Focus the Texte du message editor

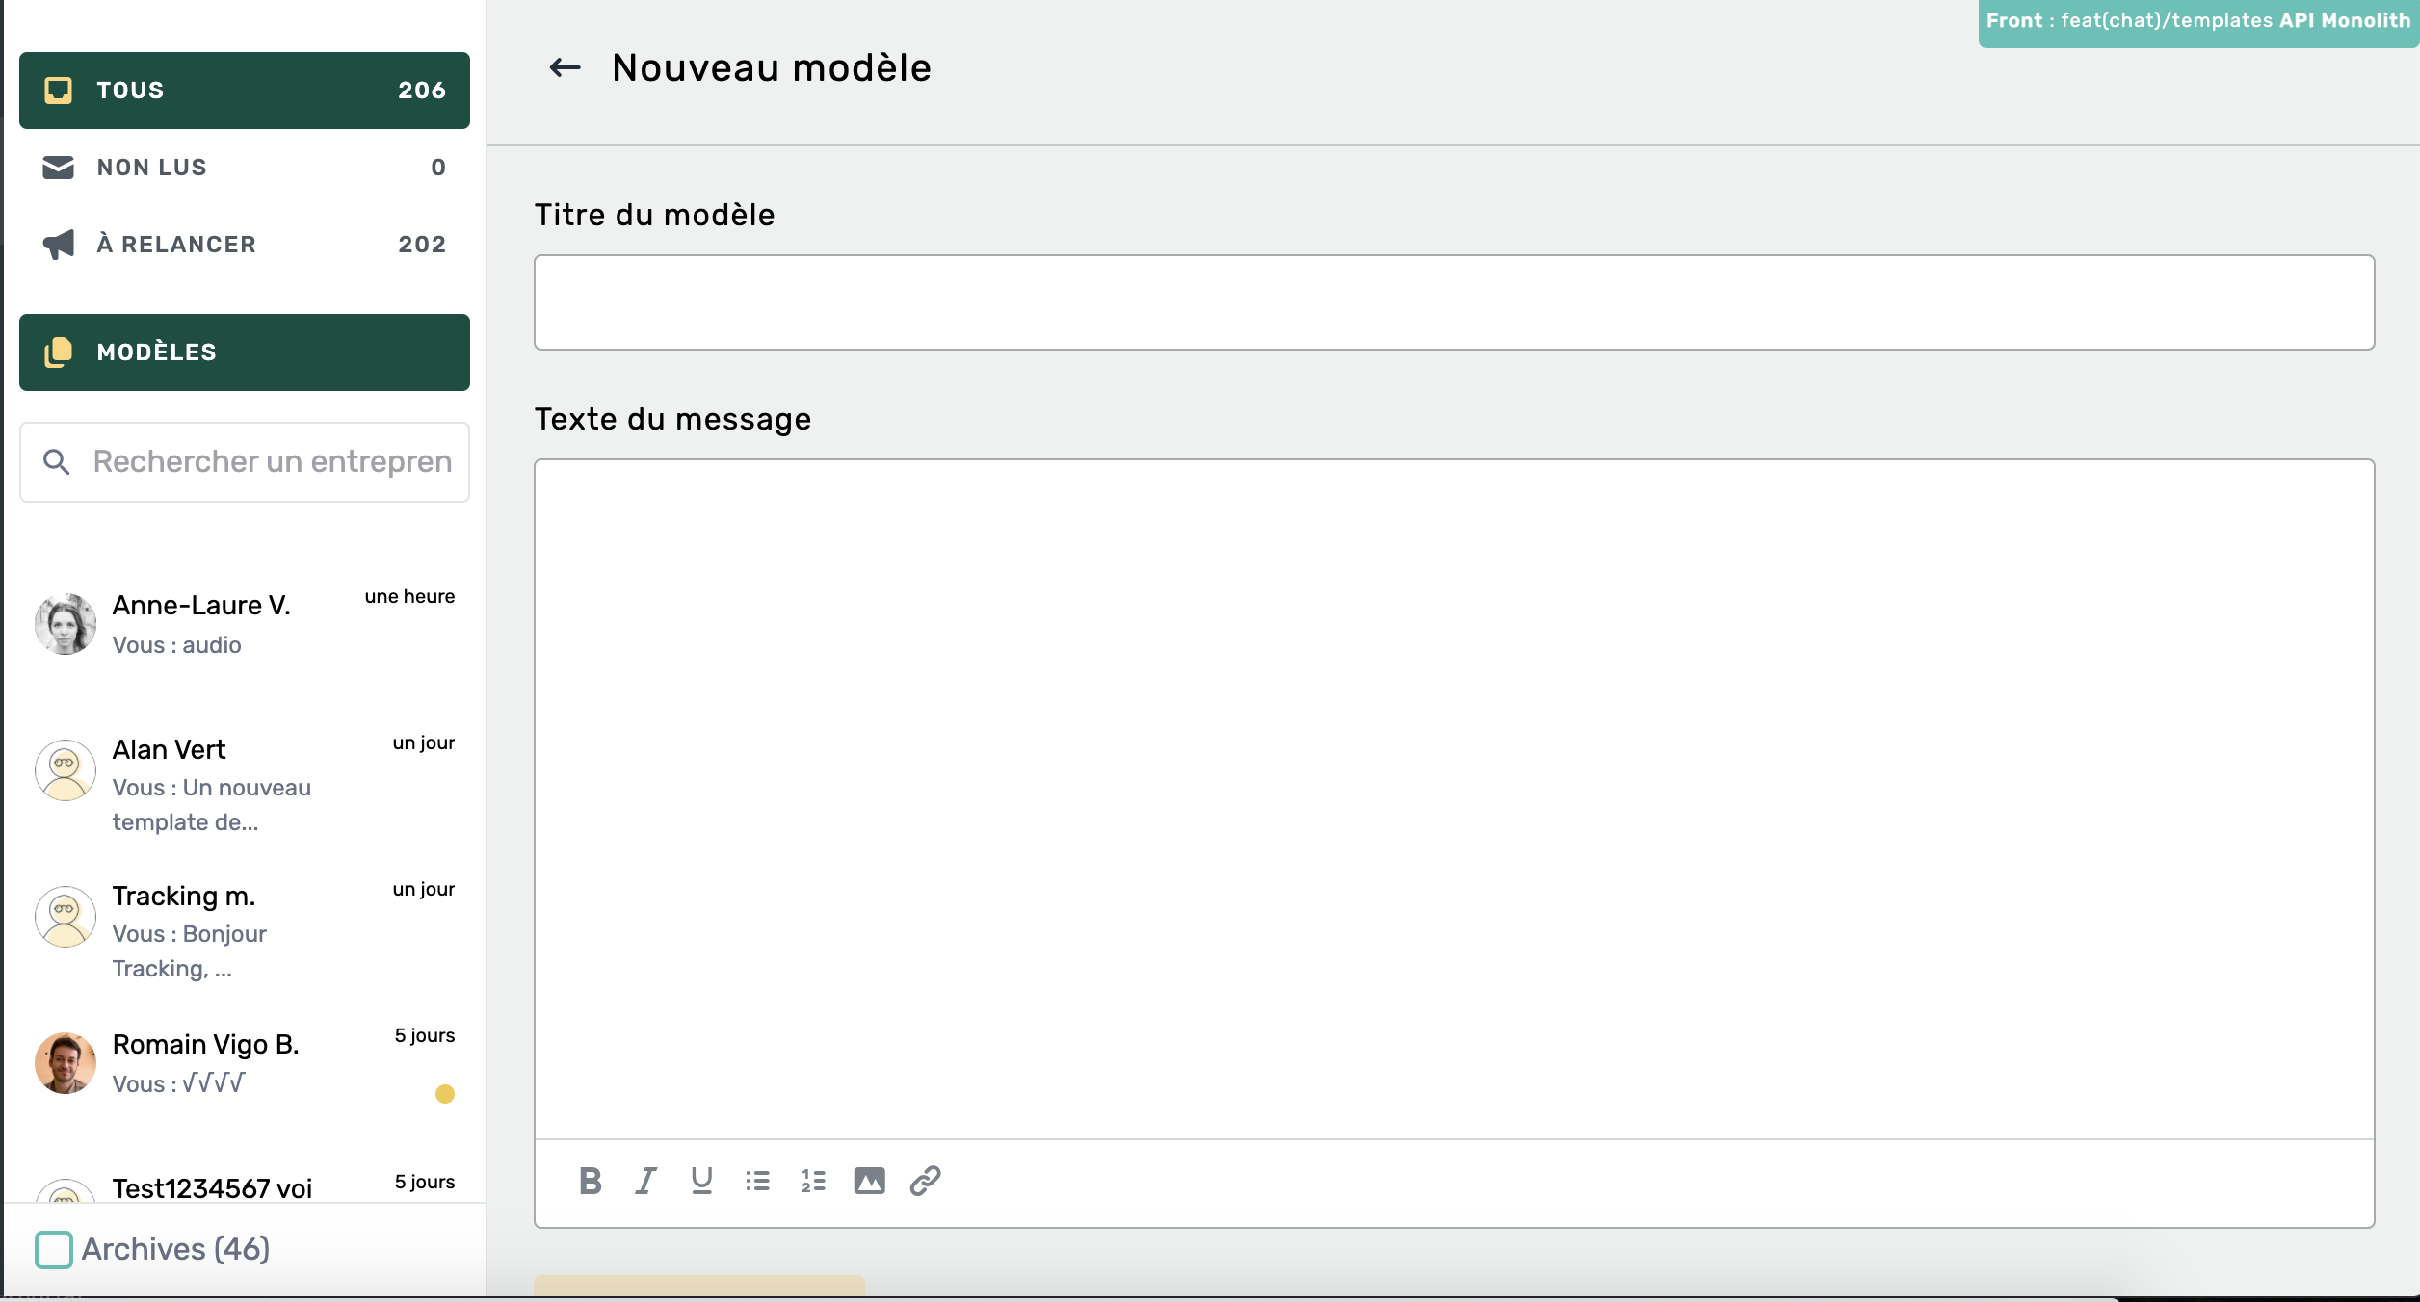click(x=1454, y=799)
